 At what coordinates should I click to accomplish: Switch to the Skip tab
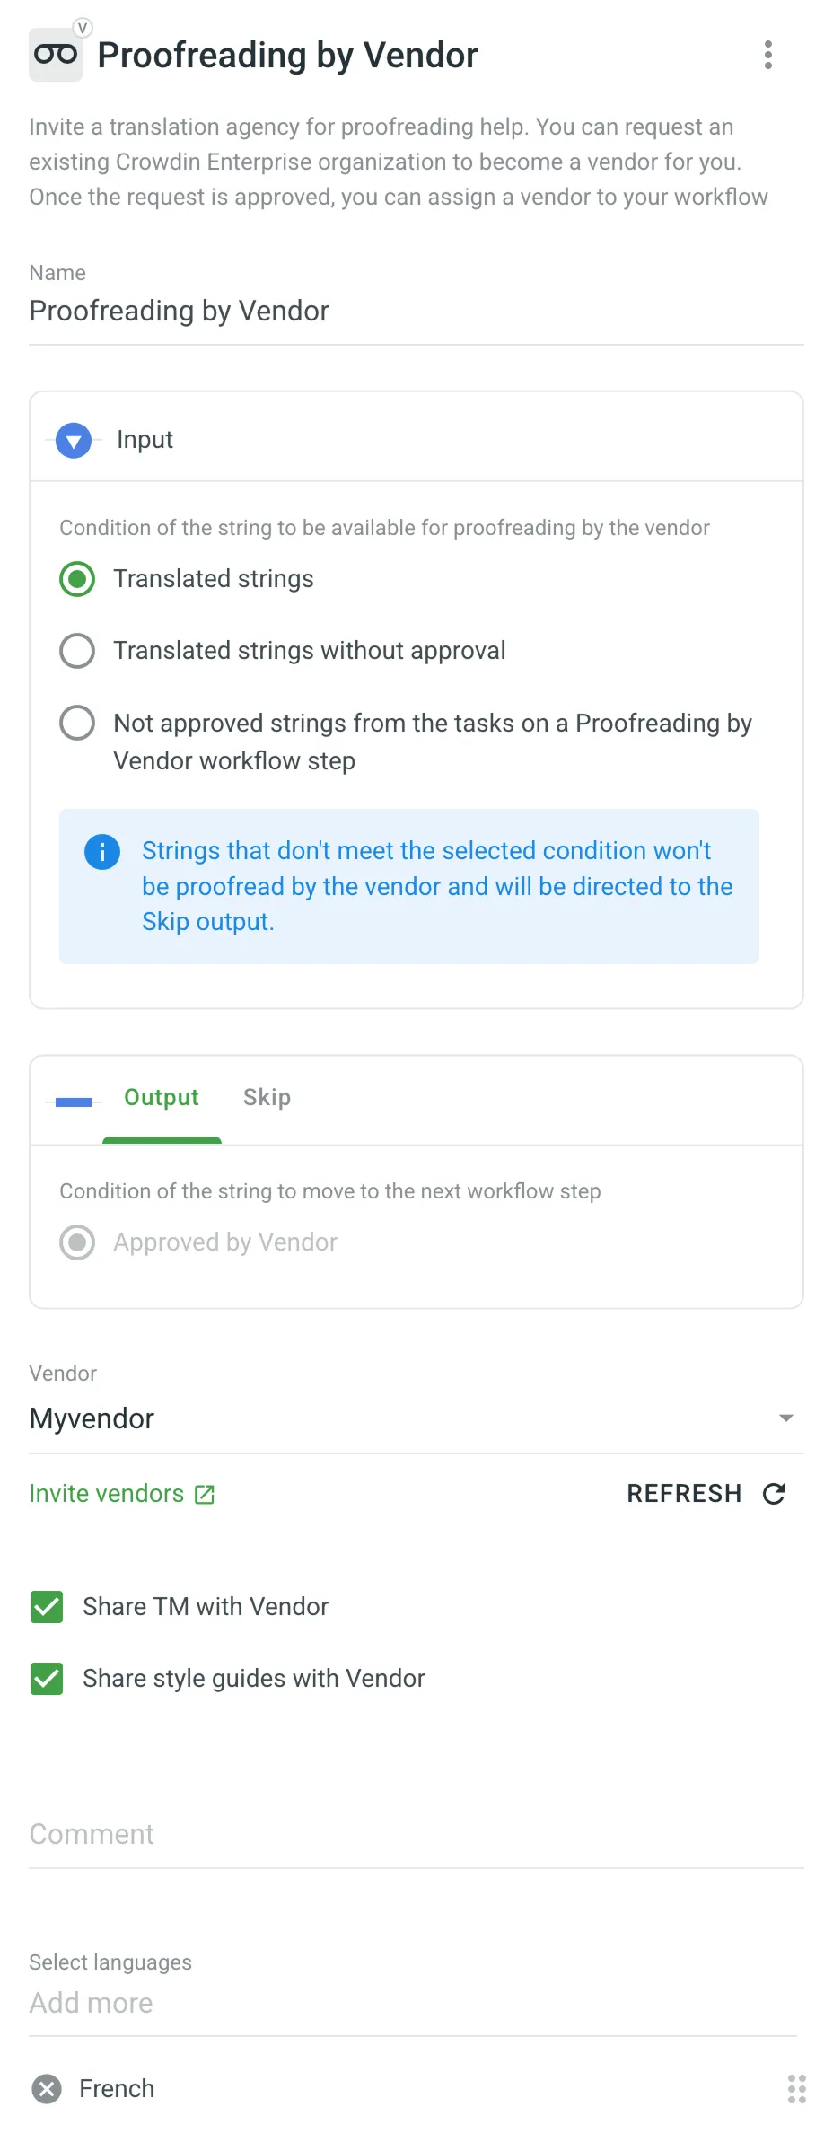pyautogui.click(x=267, y=1097)
